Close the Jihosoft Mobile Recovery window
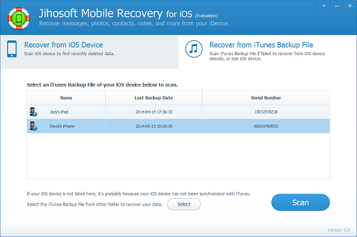This screenshot has width=357, height=237. pyautogui.click(x=350, y=6)
